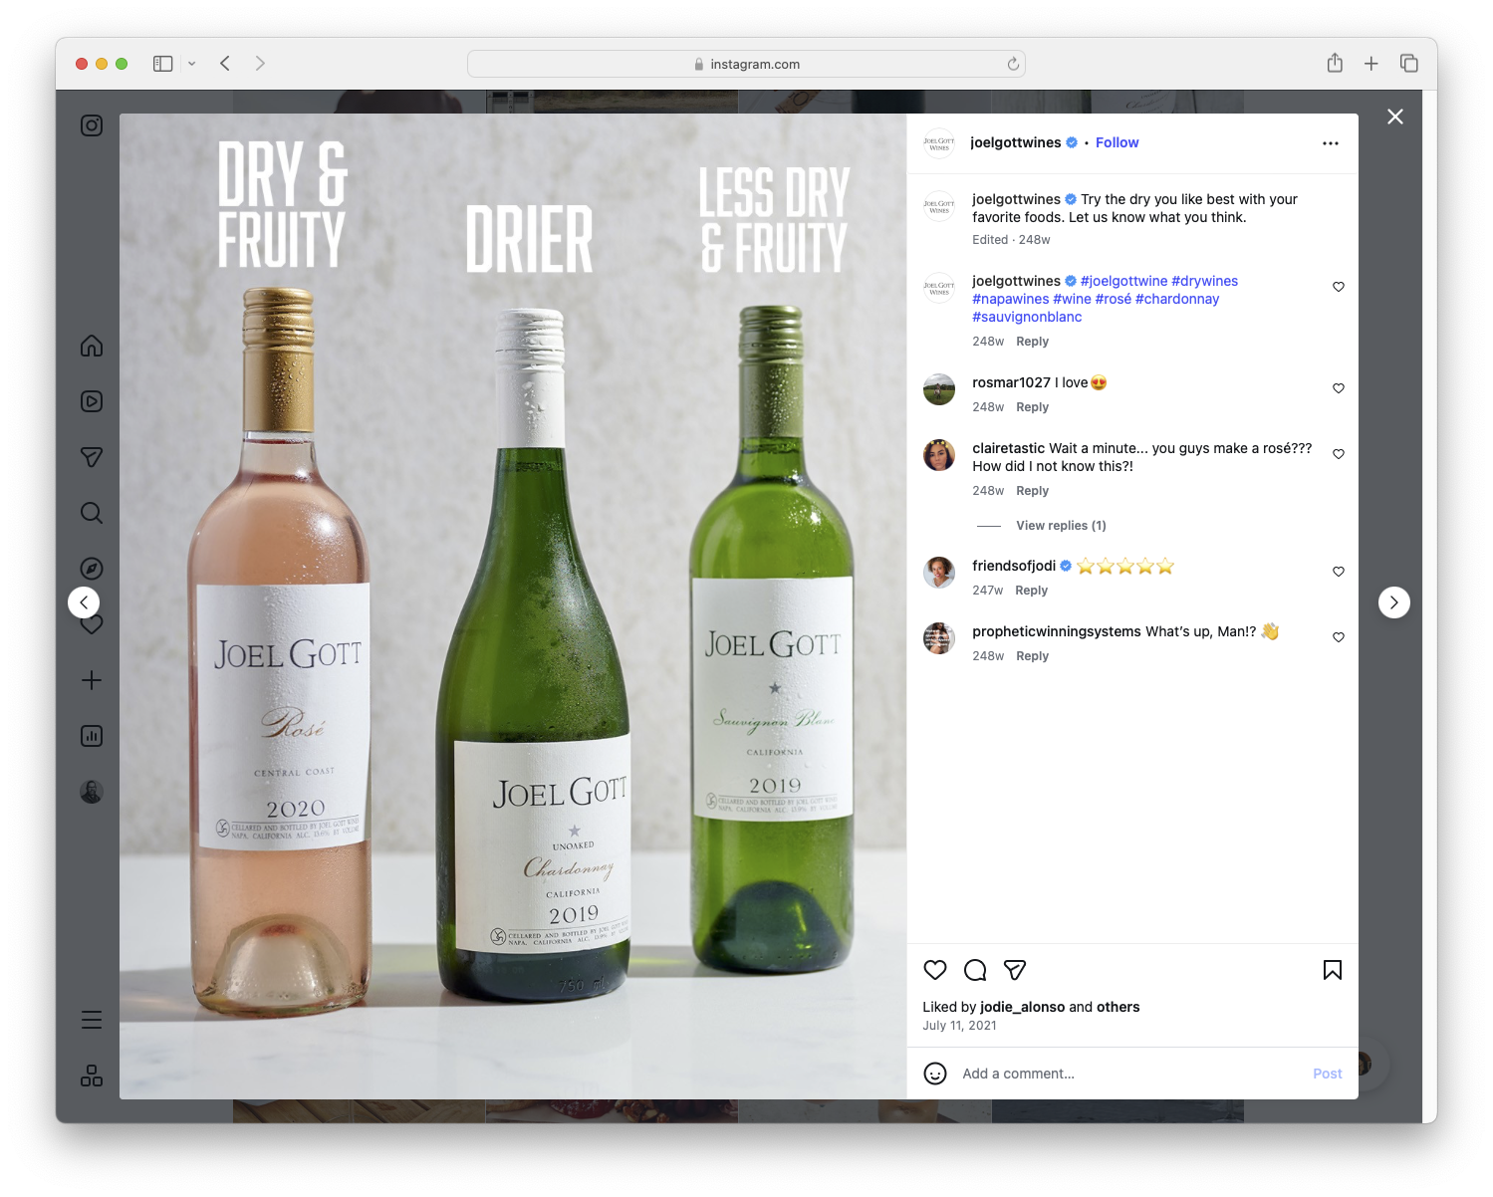Open #sauvignonblanc hashtag

coord(1027,317)
